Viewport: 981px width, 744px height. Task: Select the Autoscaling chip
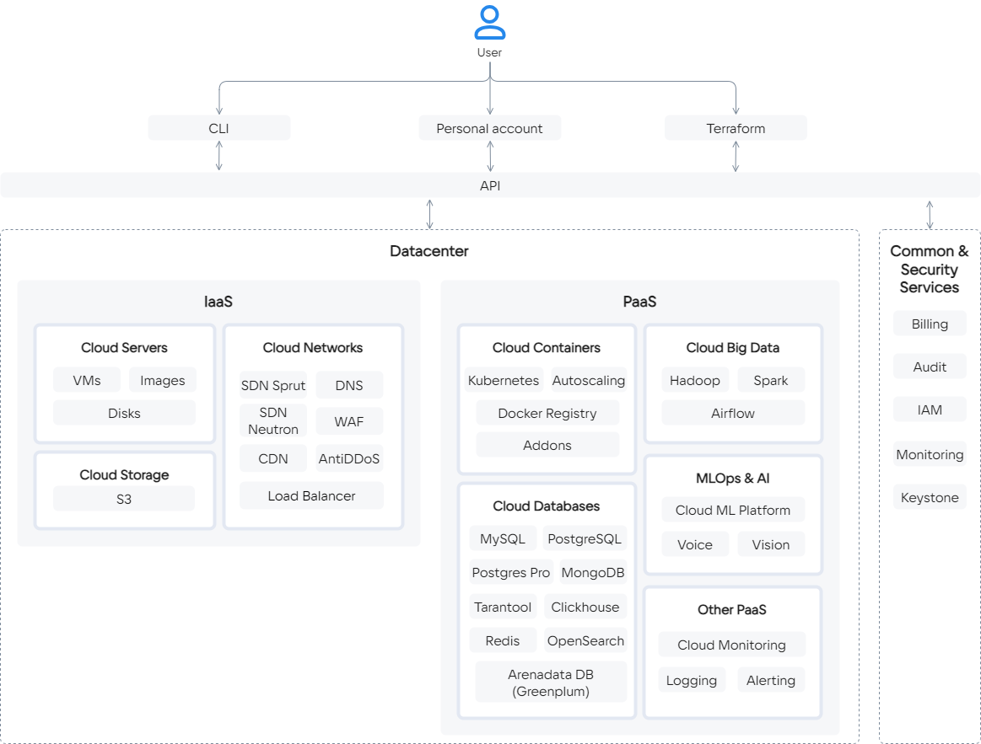tap(589, 379)
